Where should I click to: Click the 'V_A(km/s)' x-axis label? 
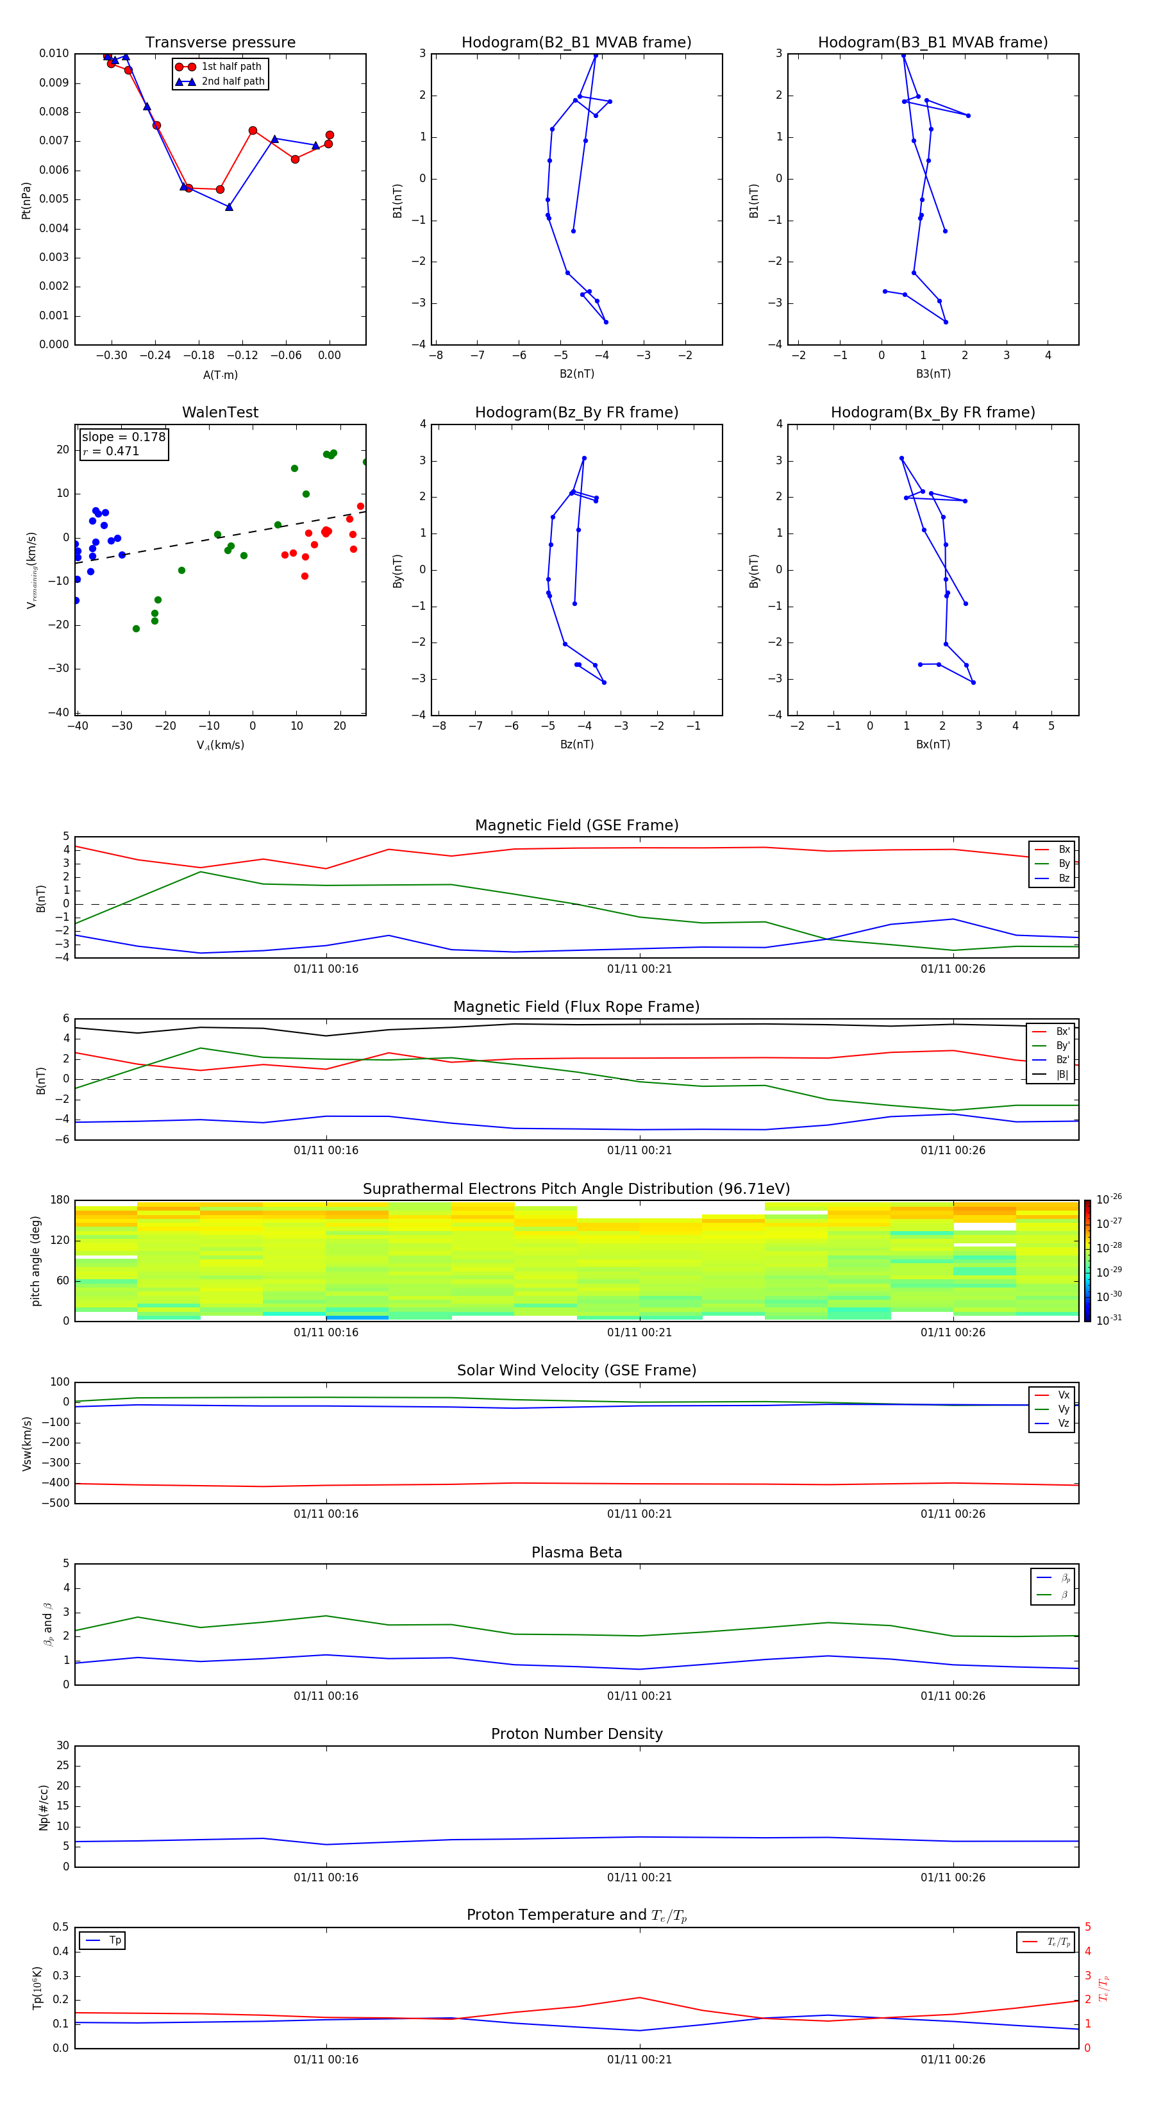pos(220,745)
